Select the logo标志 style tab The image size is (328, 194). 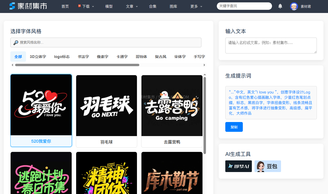pyautogui.click(x=62, y=57)
